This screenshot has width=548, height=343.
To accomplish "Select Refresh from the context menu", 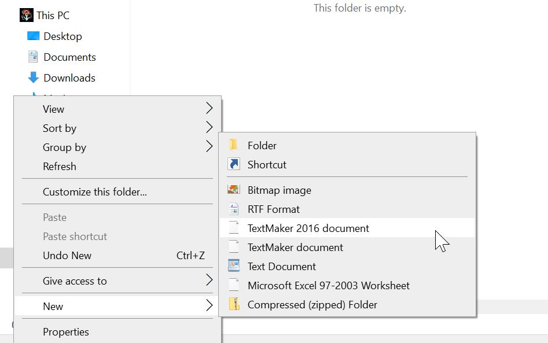I will 60,166.
